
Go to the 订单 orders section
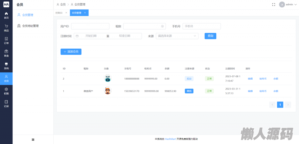[6, 41]
